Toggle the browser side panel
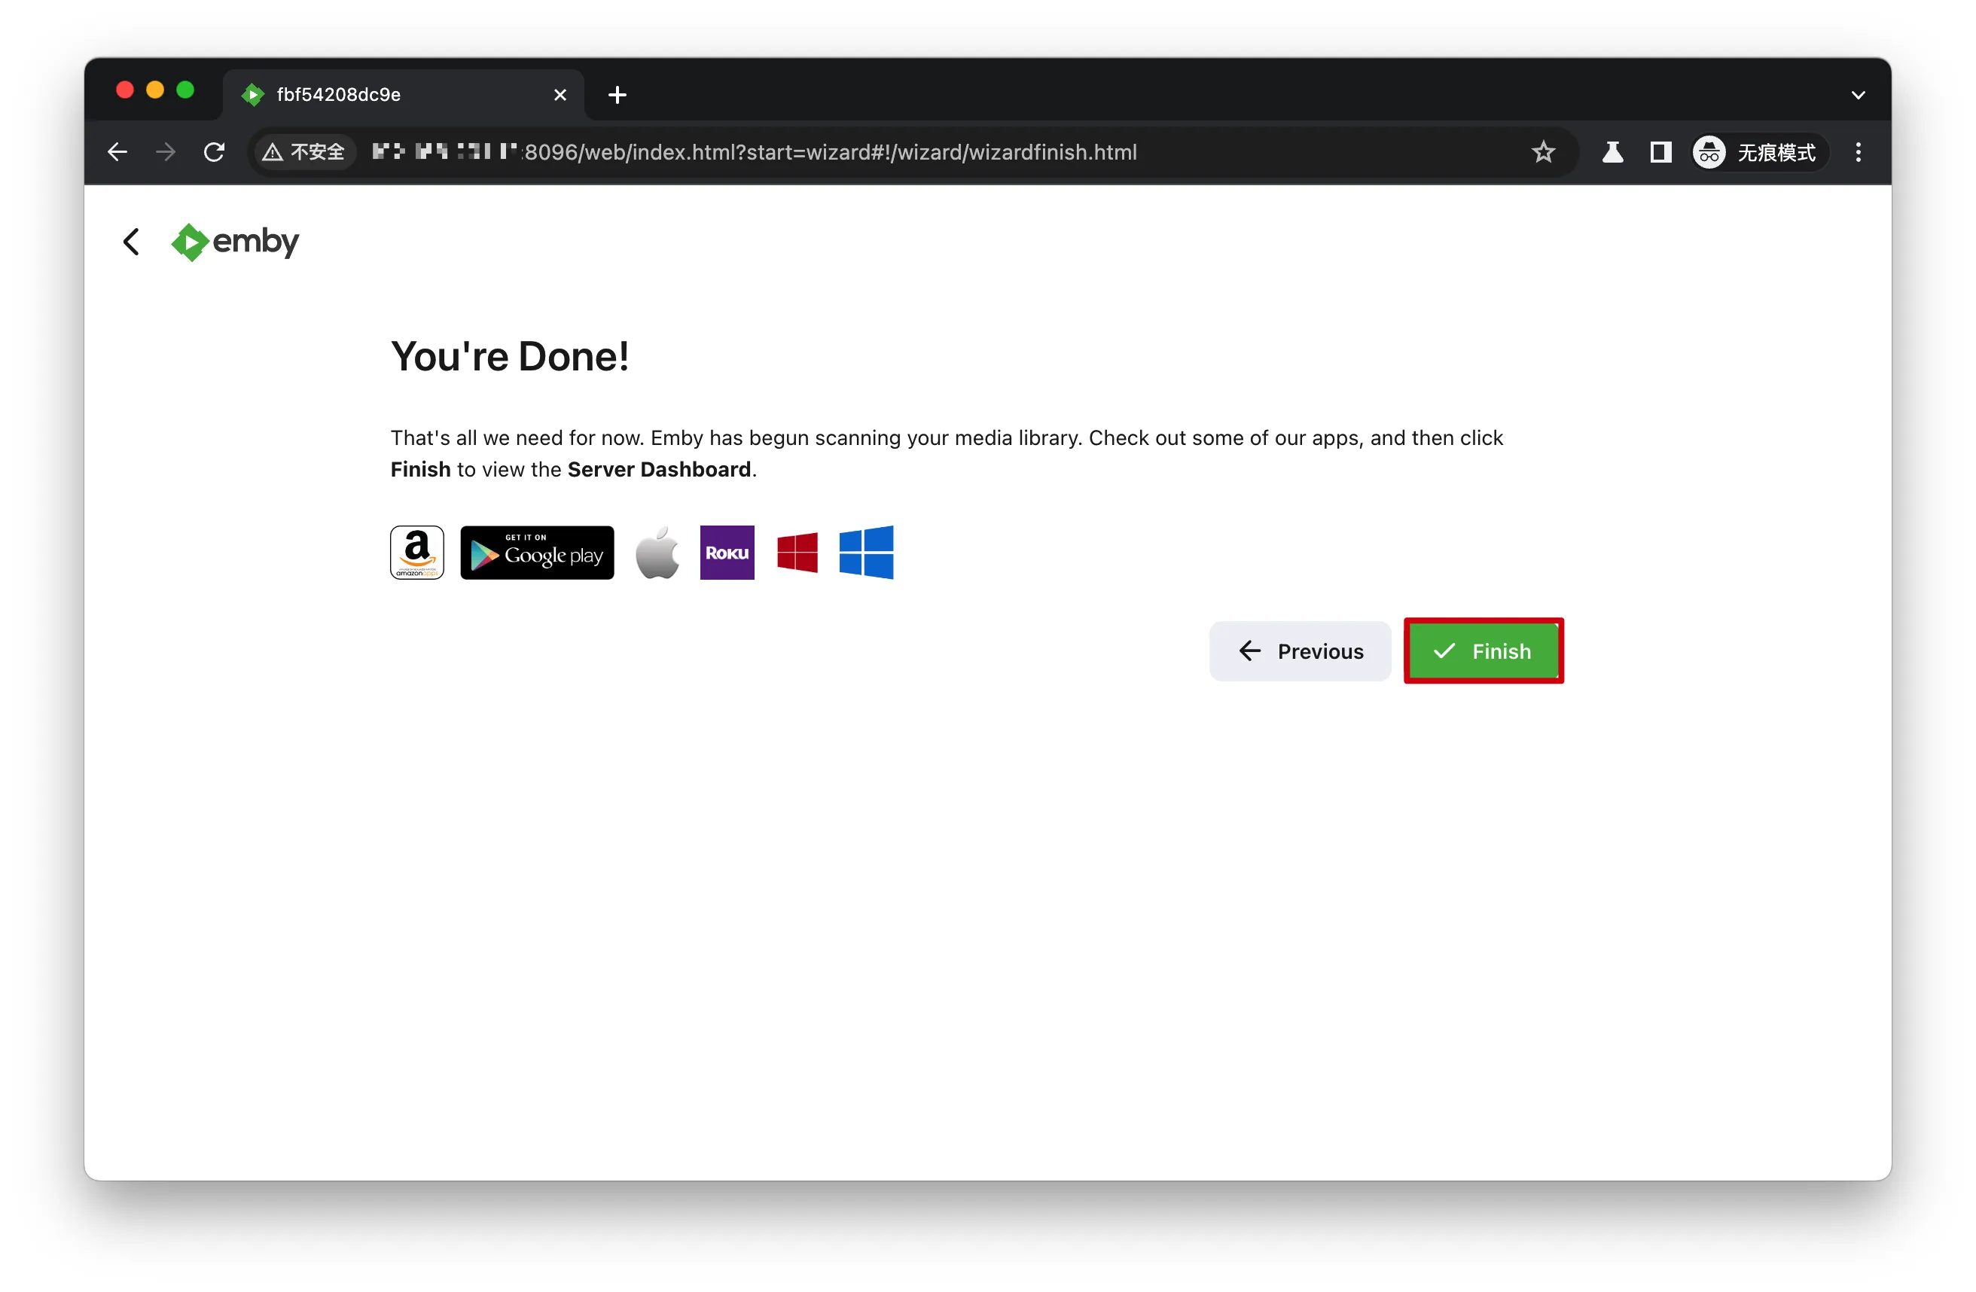1976x1292 pixels. [x=1660, y=152]
